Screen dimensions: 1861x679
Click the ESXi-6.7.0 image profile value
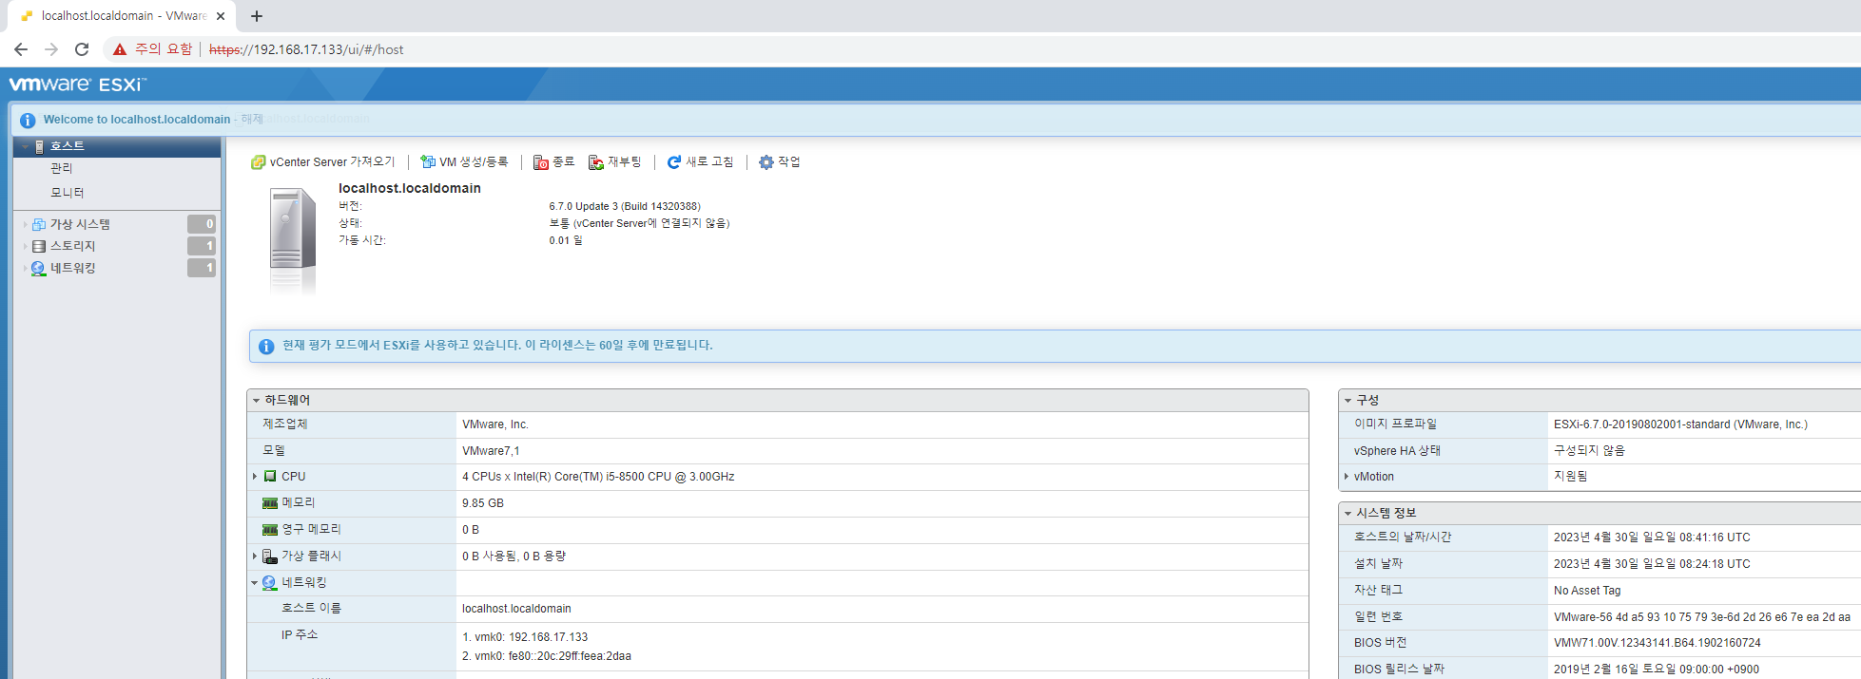(1680, 424)
